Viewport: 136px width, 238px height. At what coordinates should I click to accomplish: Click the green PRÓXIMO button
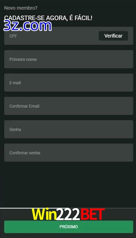coord(69,227)
